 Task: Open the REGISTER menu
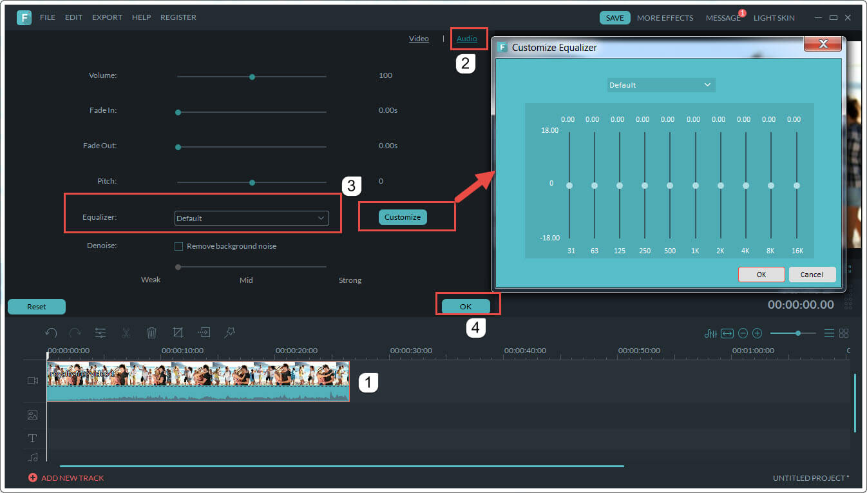click(178, 17)
